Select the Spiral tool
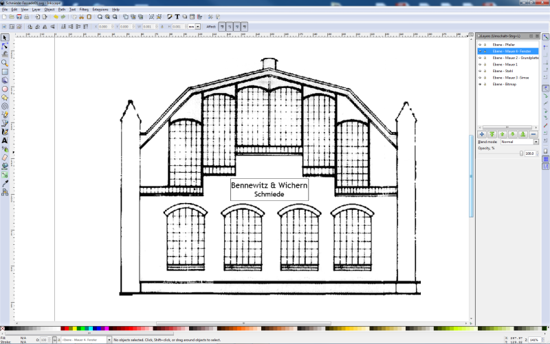This screenshot has height=344, width=550. point(5,106)
